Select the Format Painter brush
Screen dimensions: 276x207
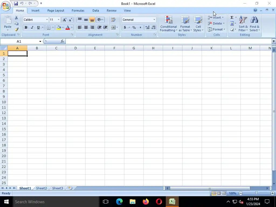coord(16,29)
